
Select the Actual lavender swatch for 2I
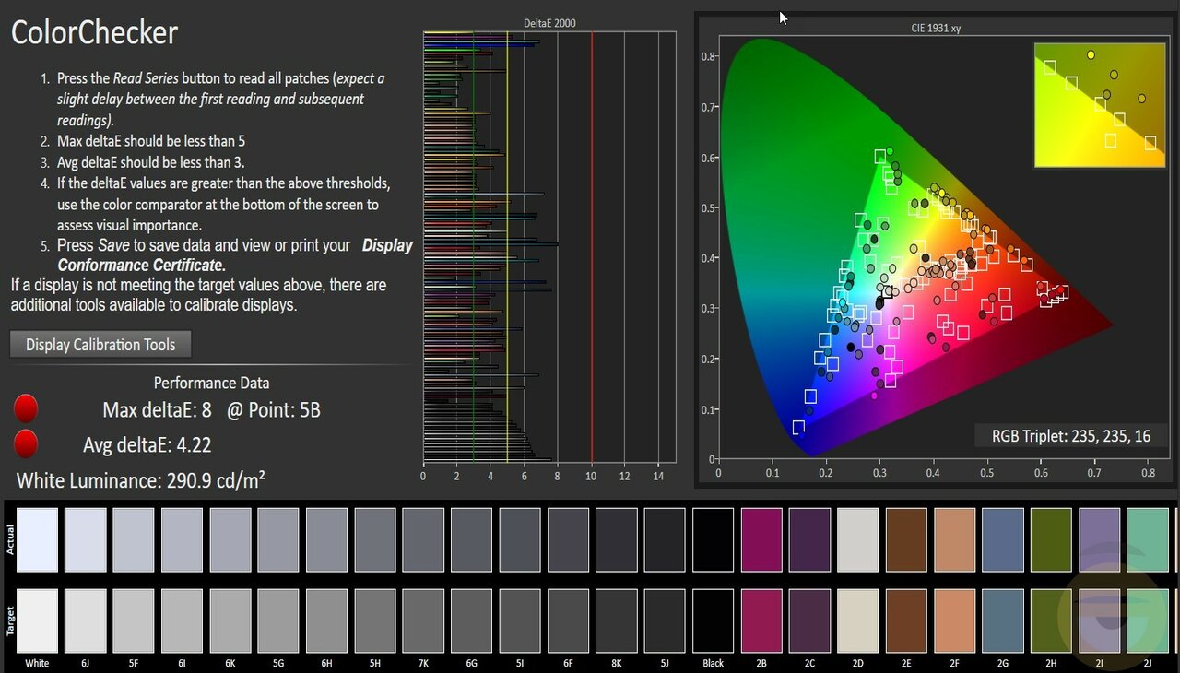1099,540
